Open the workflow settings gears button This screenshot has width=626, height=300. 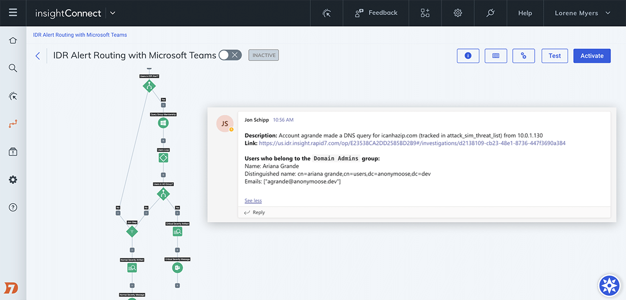tap(524, 56)
